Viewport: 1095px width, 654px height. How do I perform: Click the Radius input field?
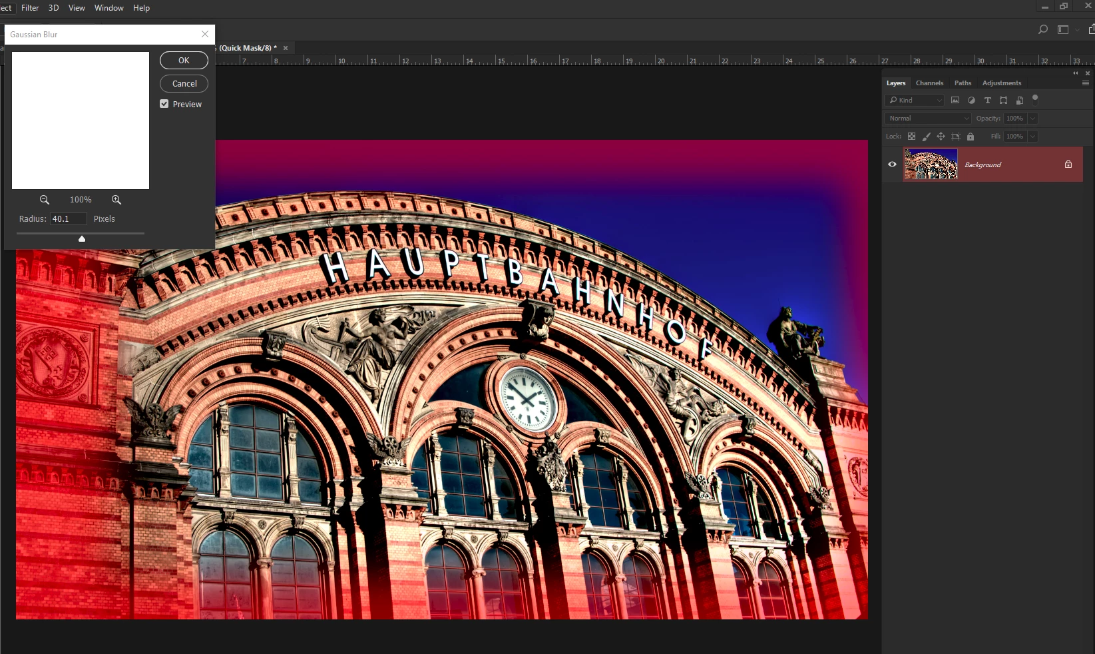[69, 219]
